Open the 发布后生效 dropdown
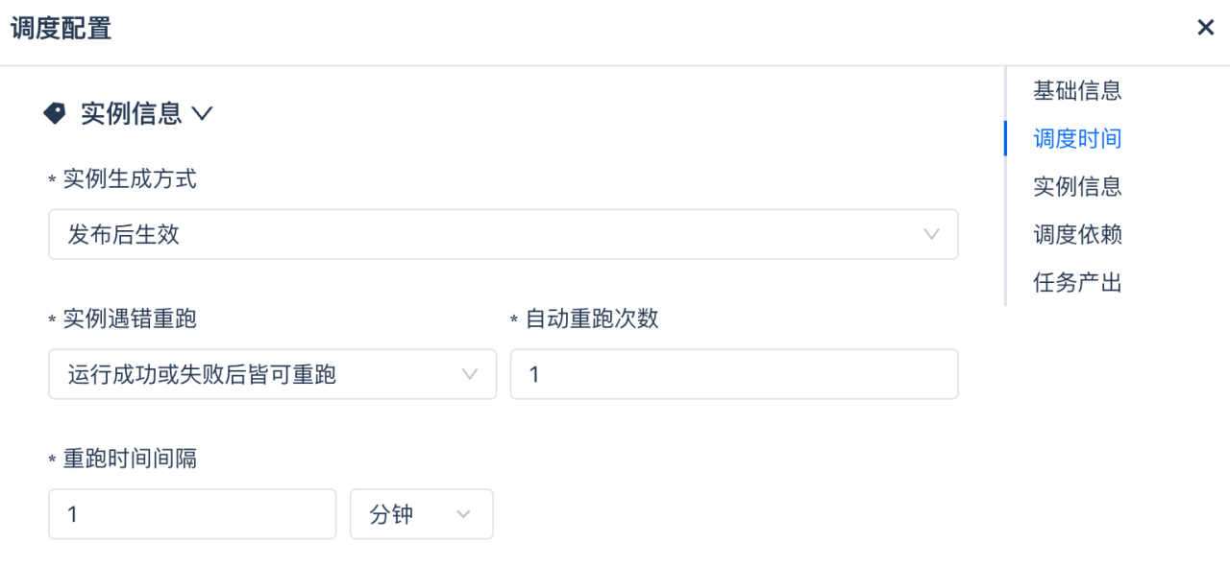 coord(503,234)
